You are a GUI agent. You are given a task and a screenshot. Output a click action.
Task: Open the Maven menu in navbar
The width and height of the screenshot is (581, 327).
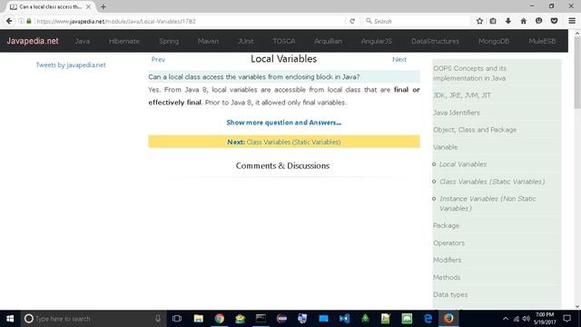208,41
